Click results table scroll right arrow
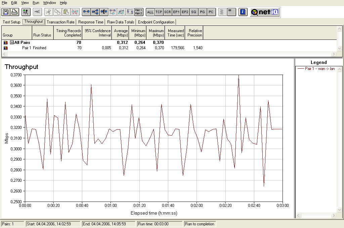Image resolution: width=344 pixels, height=228 pixels. coord(334,54)
